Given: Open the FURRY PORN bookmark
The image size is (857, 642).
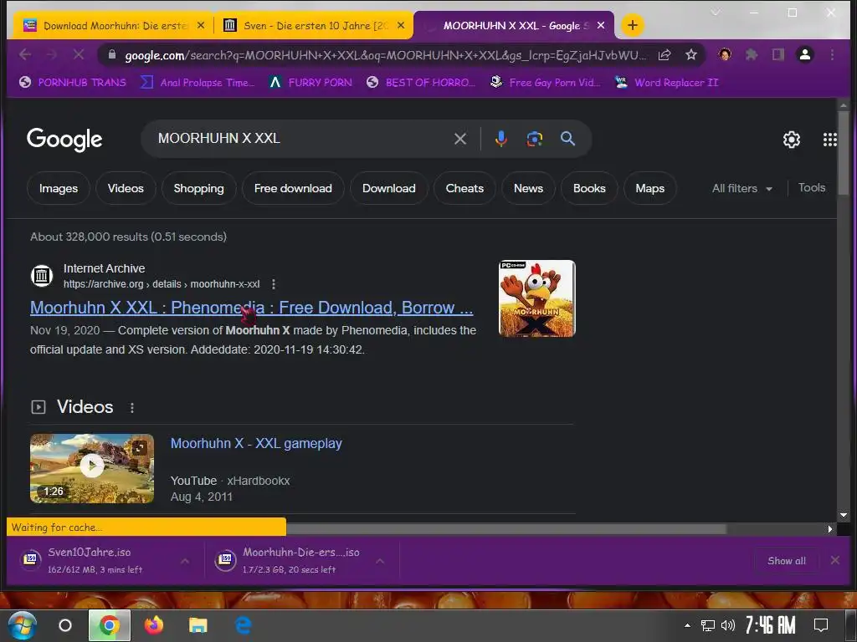Looking at the screenshot, I should (x=311, y=83).
